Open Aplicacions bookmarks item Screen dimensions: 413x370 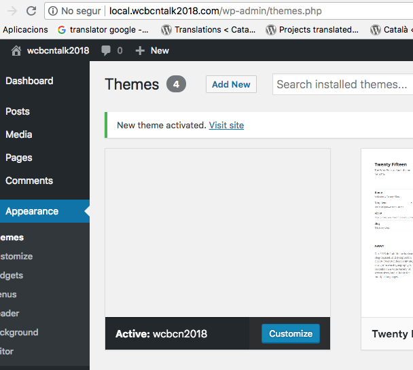tap(25, 30)
